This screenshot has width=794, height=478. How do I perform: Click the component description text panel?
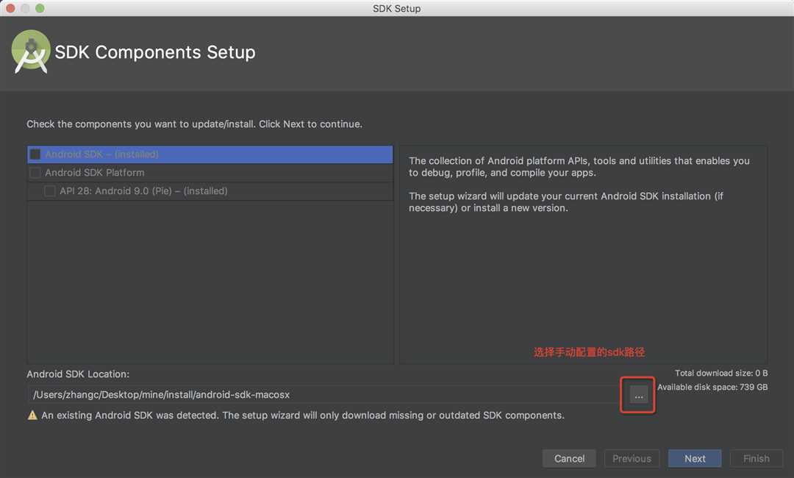click(x=583, y=254)
